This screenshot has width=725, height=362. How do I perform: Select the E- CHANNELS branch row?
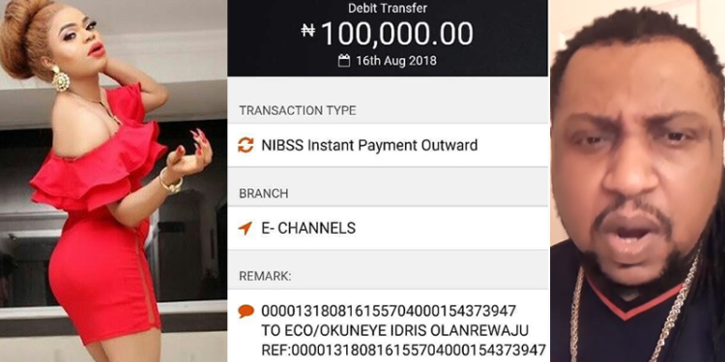tap(388, 228)
